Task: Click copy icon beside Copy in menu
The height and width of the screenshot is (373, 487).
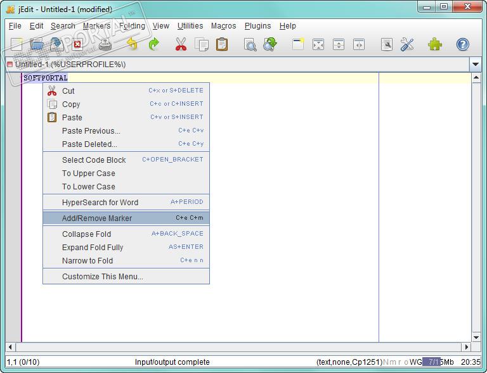Action: (52, 104)
